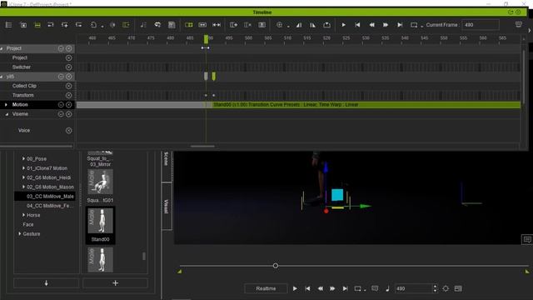Toggle the minus circle on Motion track

pos(61,105)
